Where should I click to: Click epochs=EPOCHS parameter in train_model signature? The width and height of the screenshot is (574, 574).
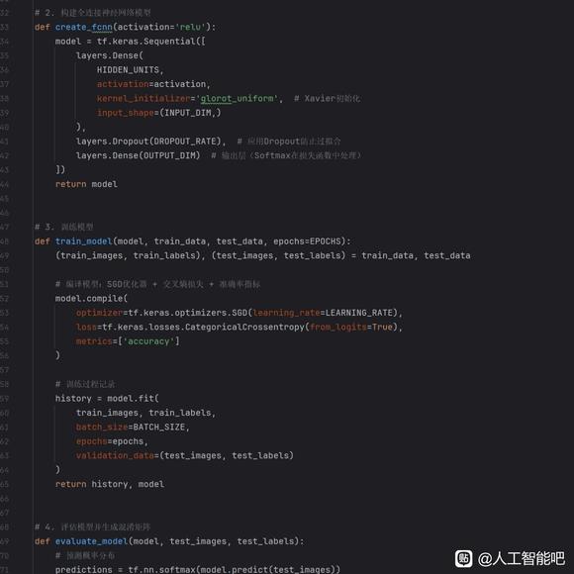tap(307, 241)
